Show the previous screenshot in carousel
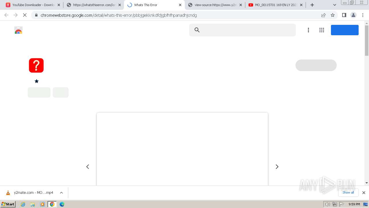The height and width of the screenshot is (208, 369). pyautogui.click(x=88, y=167)
